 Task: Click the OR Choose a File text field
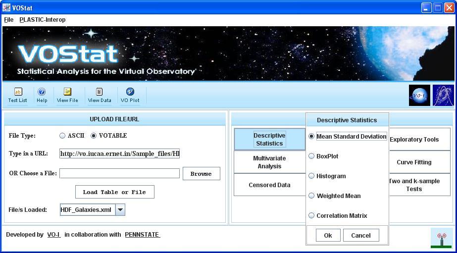[119, 173]
